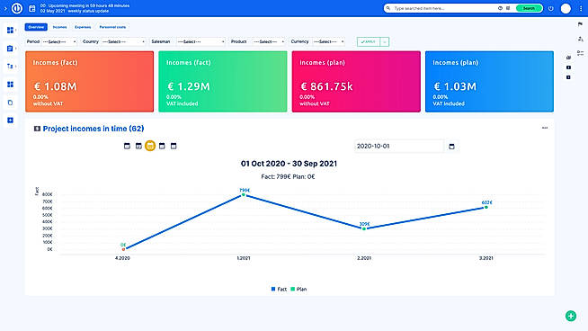Viewport: 588px width, 331px height.
Task: Click the power icon in top bar
Action: (x=550, y=8)
